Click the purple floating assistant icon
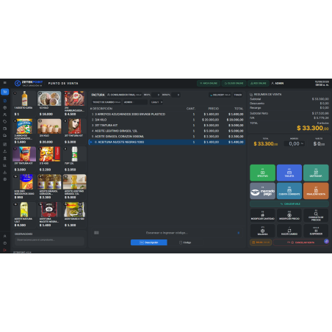This screenshot has width=332, height=332. point(326,241)
